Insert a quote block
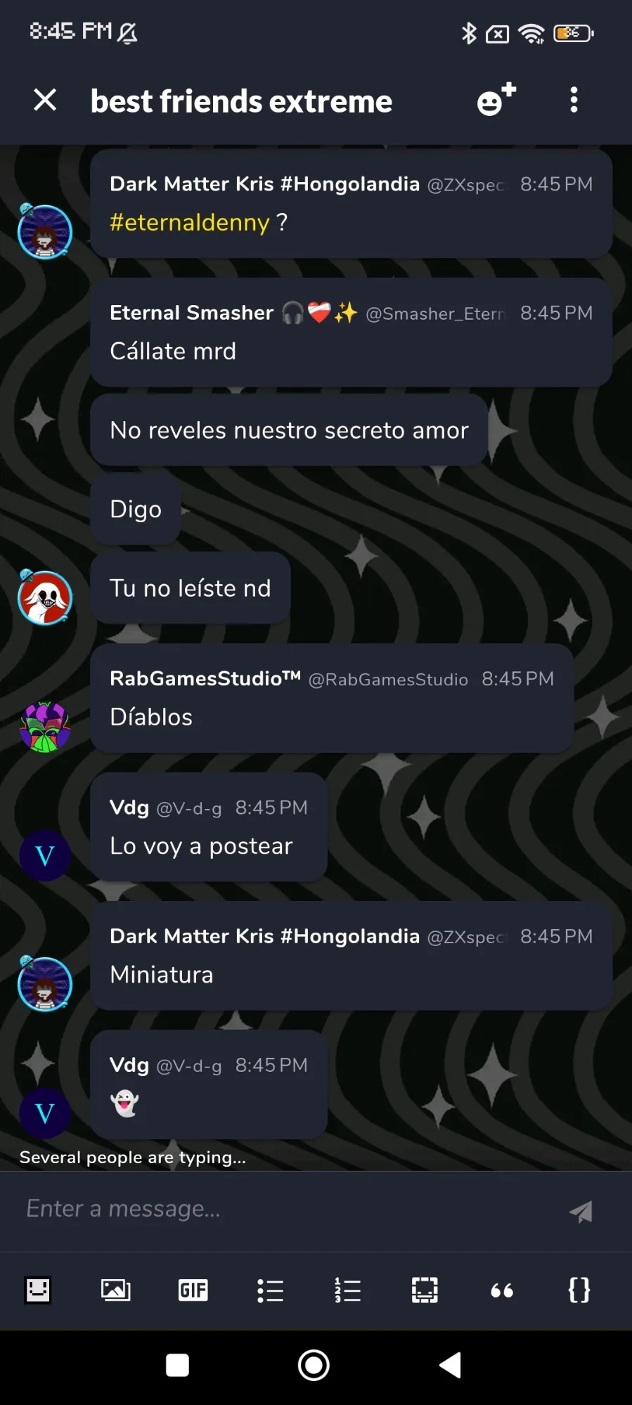 502,1290
